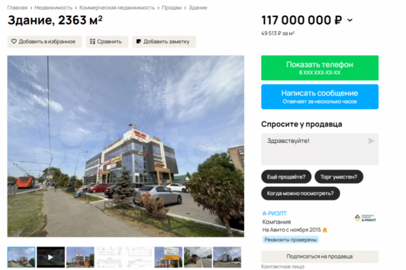The height and width of the screenshot is (270, 406).
Task: Go to the Недвижимость breadcrumb
Action: coord(53,7)
